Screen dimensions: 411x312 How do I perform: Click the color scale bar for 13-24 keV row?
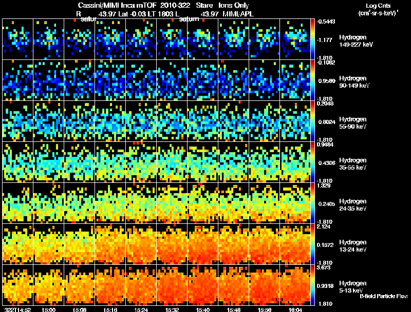[x=312, y=244]
